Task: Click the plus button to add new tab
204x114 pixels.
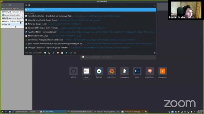Action: pyautogui.click(x=16, y=27)
